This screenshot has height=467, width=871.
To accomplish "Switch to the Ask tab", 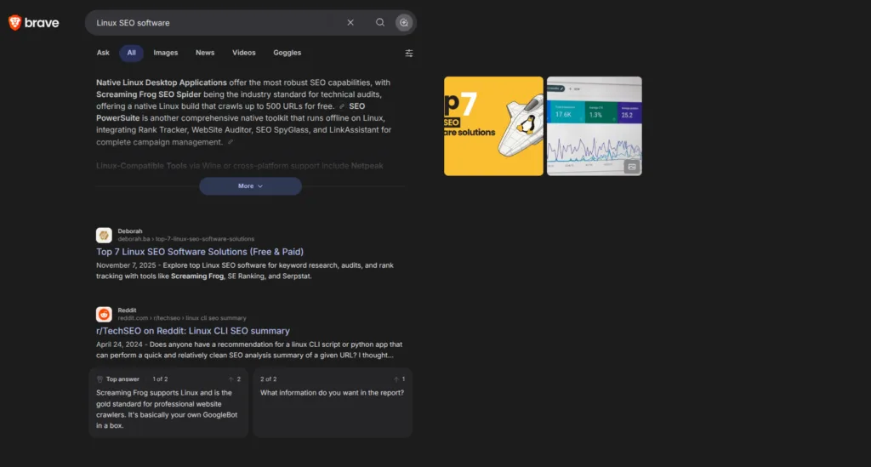I will [103, 53].
